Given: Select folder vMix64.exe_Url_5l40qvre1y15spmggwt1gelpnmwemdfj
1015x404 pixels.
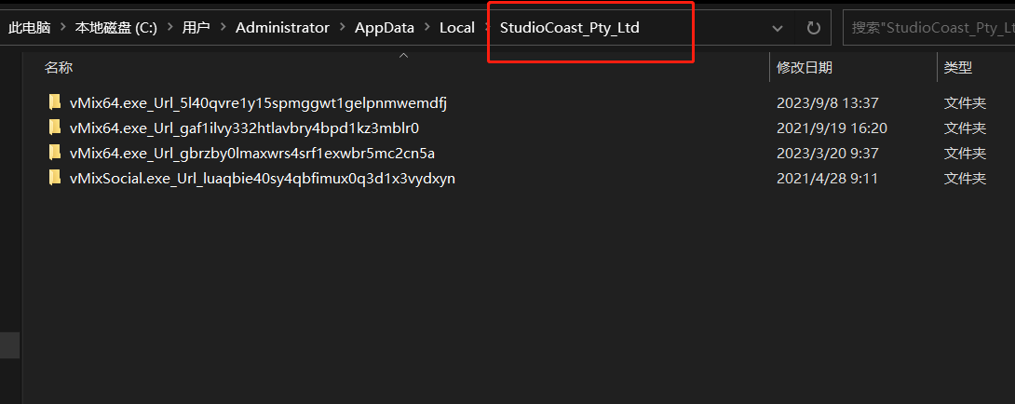Looking at the screenshot, I should (x=258, y=103).
